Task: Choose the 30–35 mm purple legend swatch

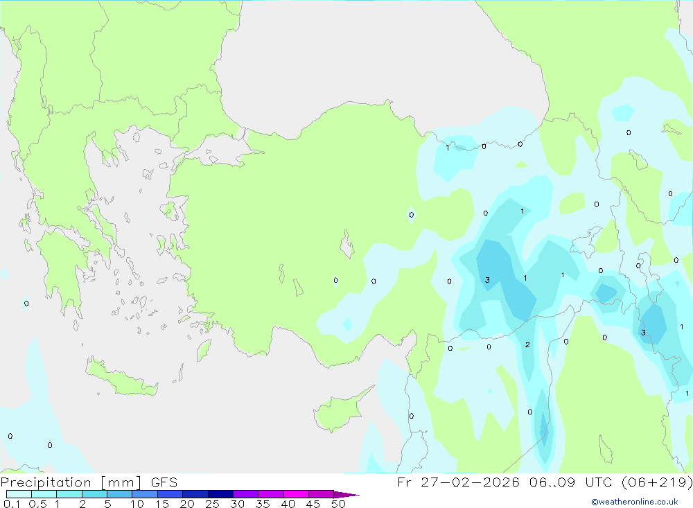Action: [x=246, y=494]
